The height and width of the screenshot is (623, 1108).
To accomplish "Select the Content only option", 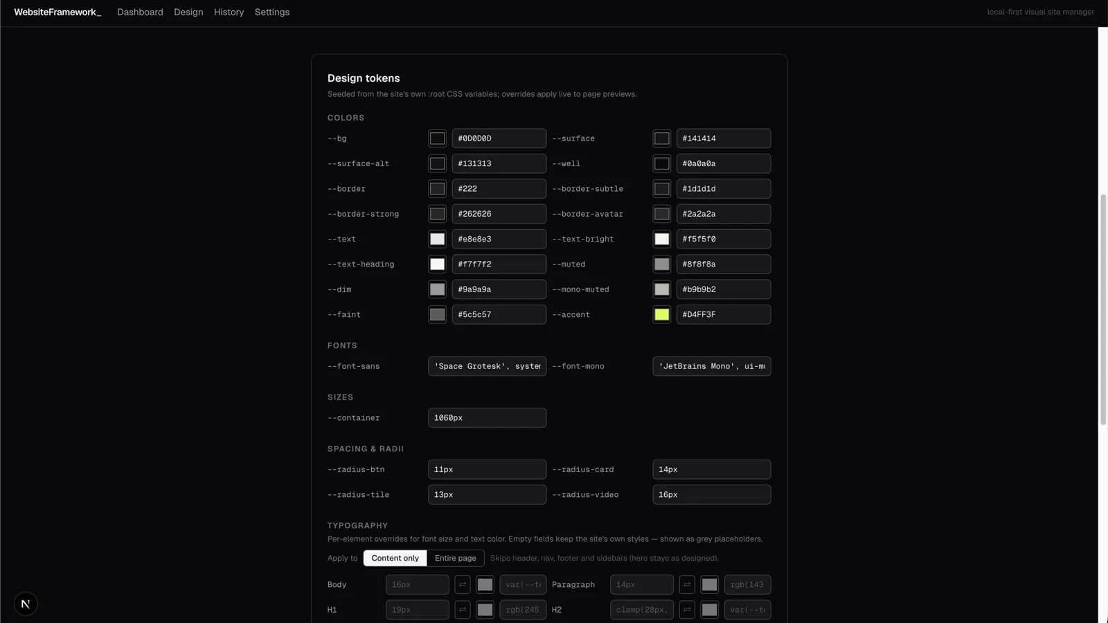I will (395, 558).
